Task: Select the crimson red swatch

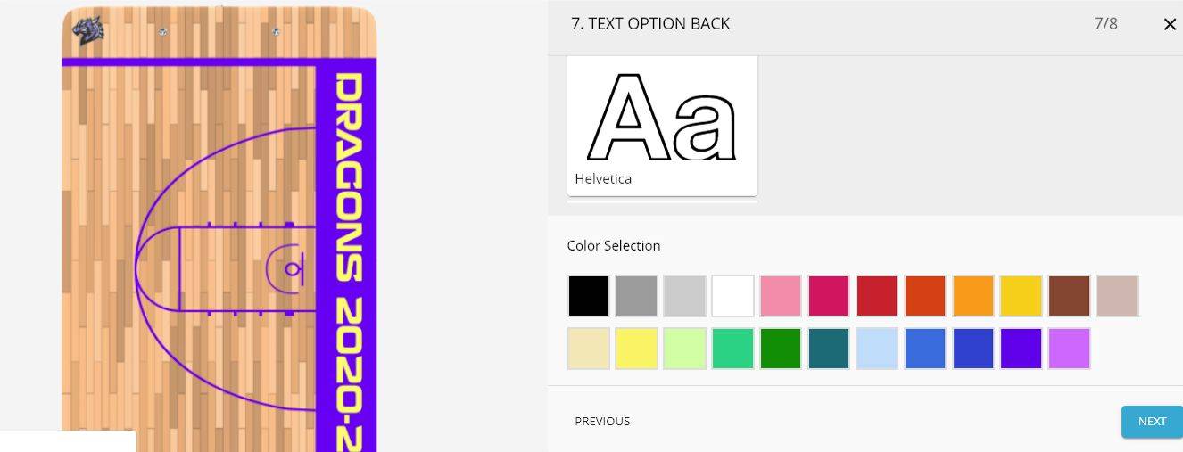Action: (878, 296)
